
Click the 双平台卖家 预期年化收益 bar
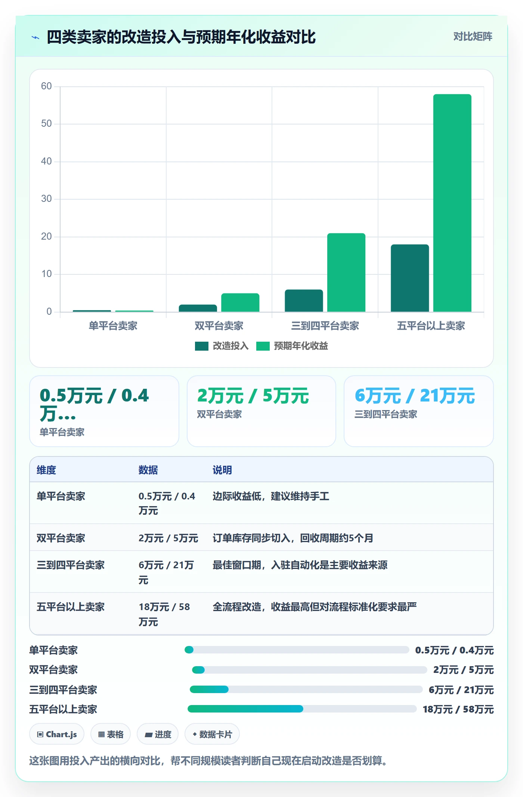pos(240,302)
